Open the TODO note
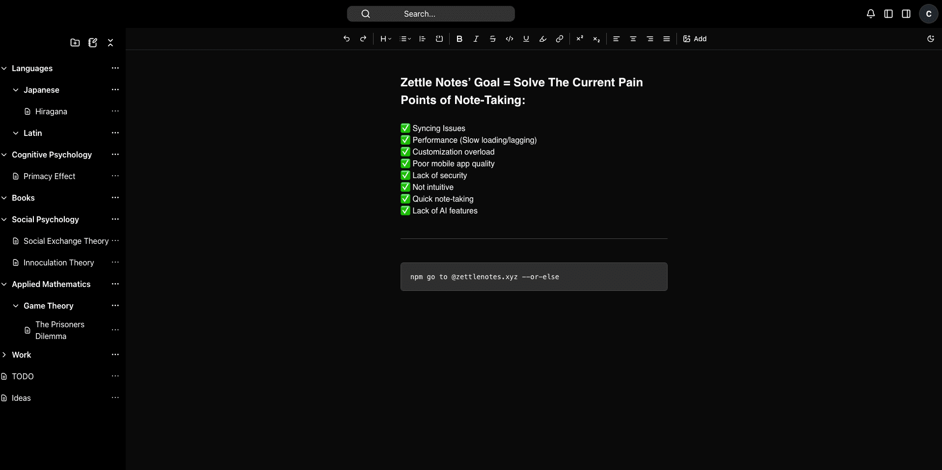Viewport: 942px width, 470px height. [x=23, y=376]
